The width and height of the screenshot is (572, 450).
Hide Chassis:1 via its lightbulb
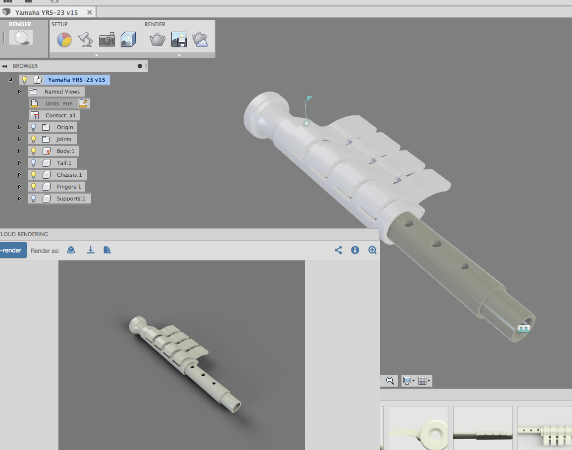[x=33, y=175]
